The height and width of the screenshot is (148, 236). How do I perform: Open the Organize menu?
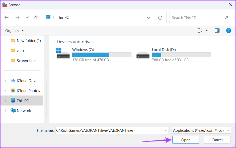[x=15, y=30]
